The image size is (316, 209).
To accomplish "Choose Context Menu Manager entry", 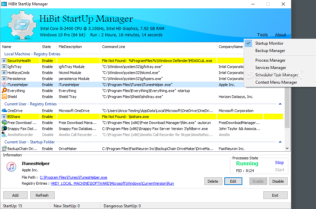I will (x=276, y=82).
